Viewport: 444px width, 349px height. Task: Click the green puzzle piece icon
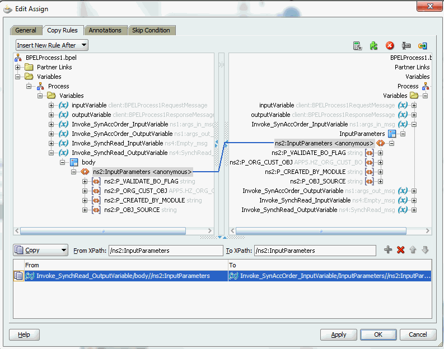(373, 46)
